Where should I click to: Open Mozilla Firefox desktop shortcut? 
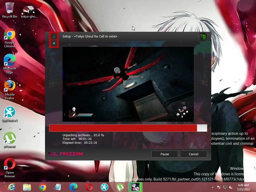[10, 90]
